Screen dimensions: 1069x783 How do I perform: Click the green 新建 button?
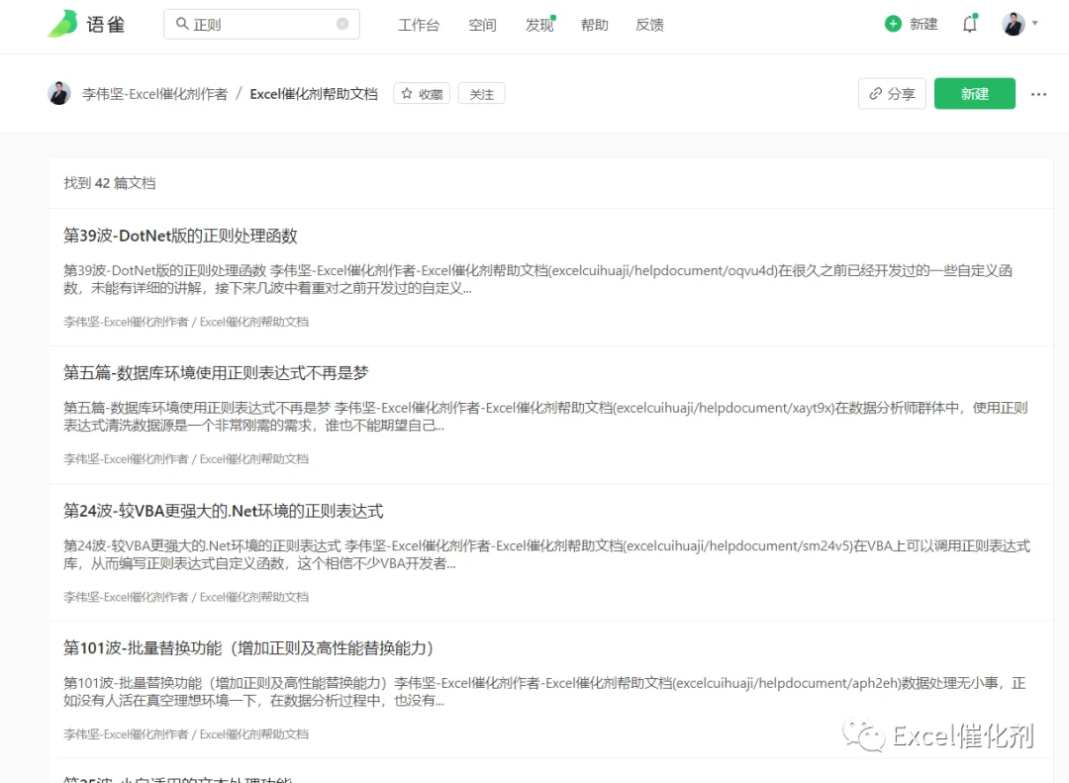pyautogui.click(x=974, y=93)
